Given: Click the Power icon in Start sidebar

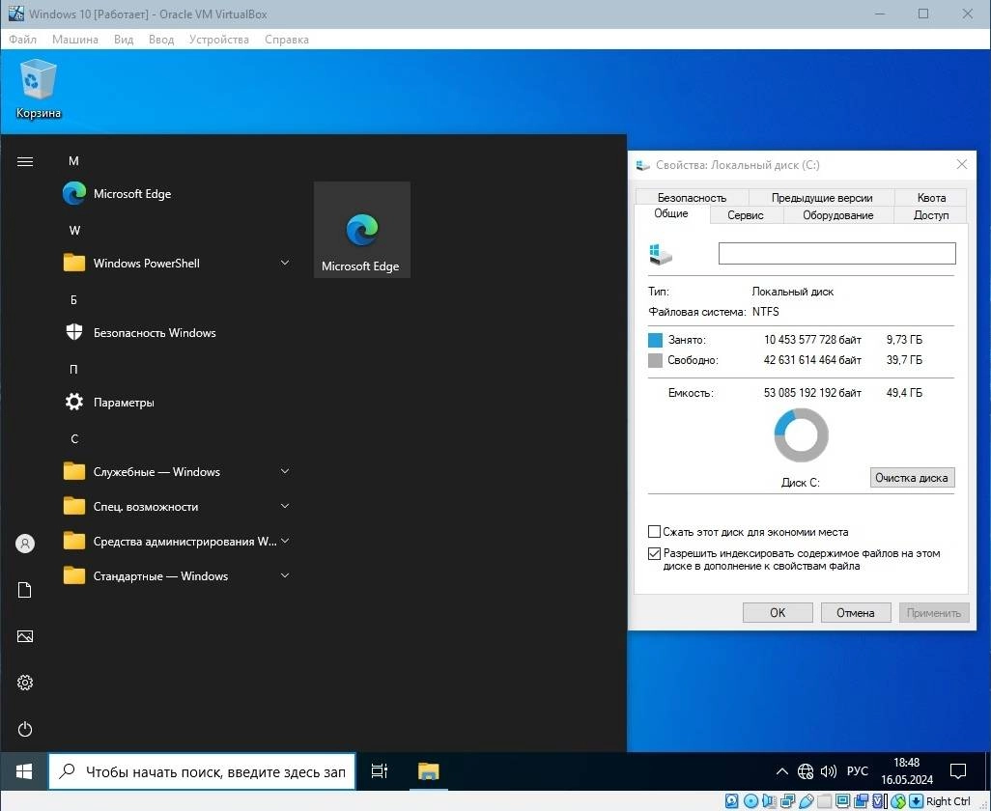Looking at the screenshot, I should (25, 730).
